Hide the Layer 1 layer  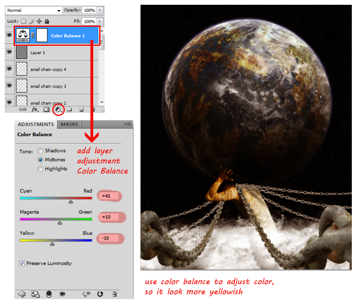tap(9, 52)
